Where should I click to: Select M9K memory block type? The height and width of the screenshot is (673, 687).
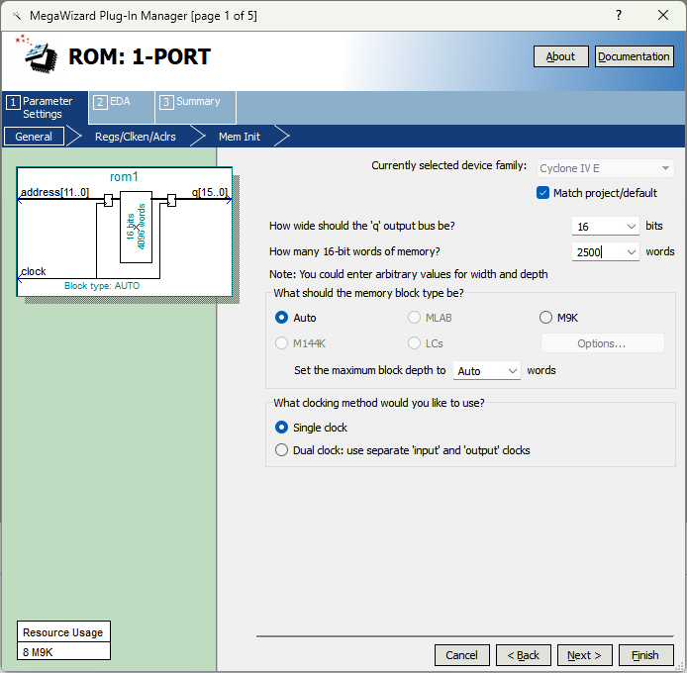click(545, 318)
